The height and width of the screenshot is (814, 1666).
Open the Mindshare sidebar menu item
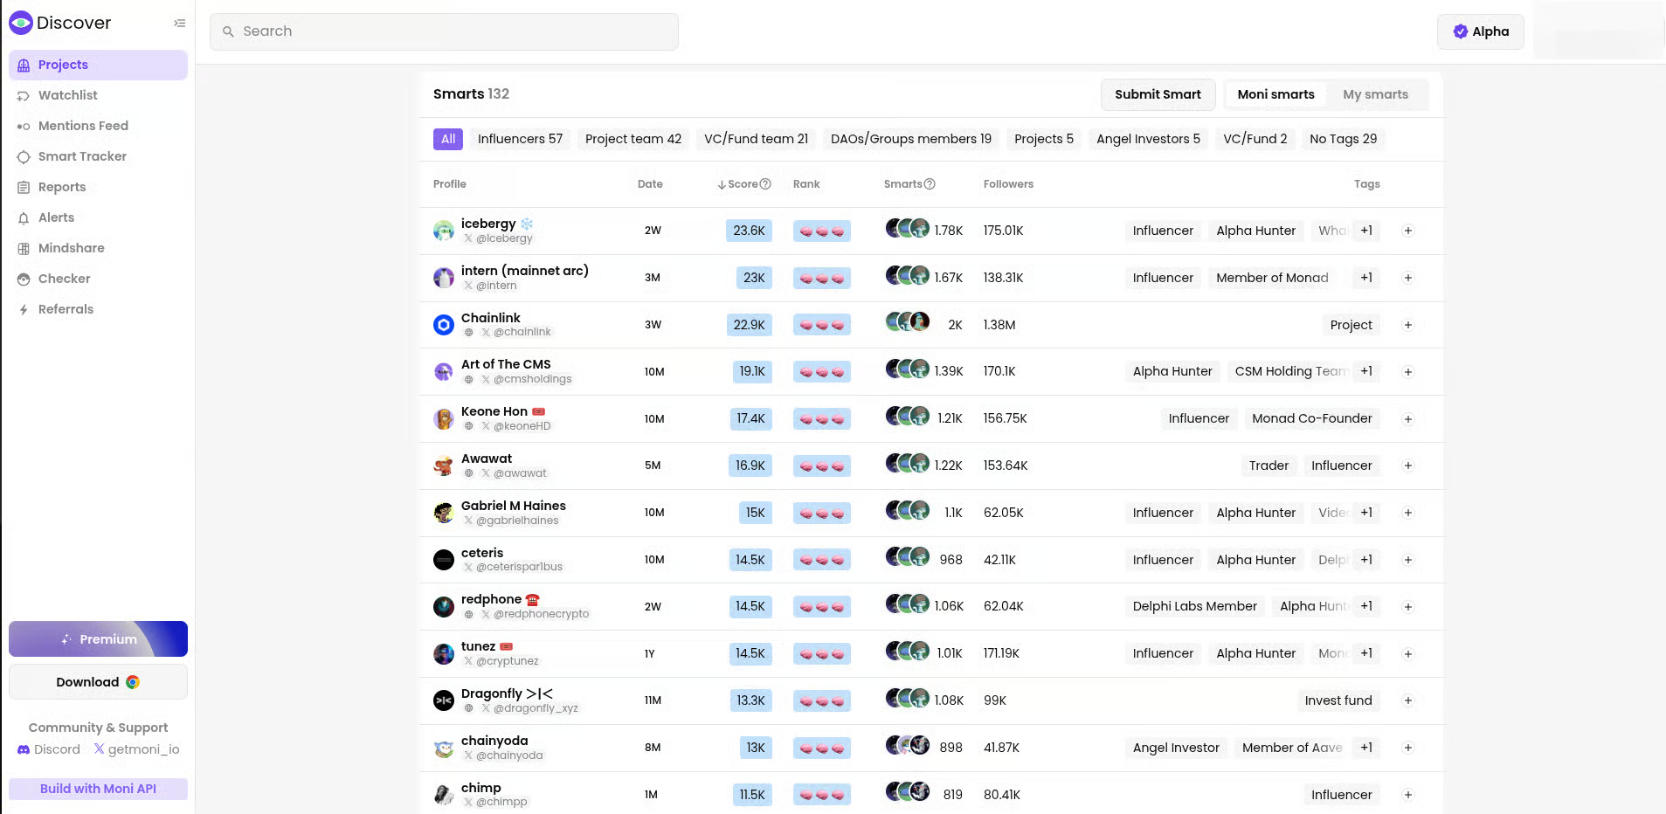(71, 248)
